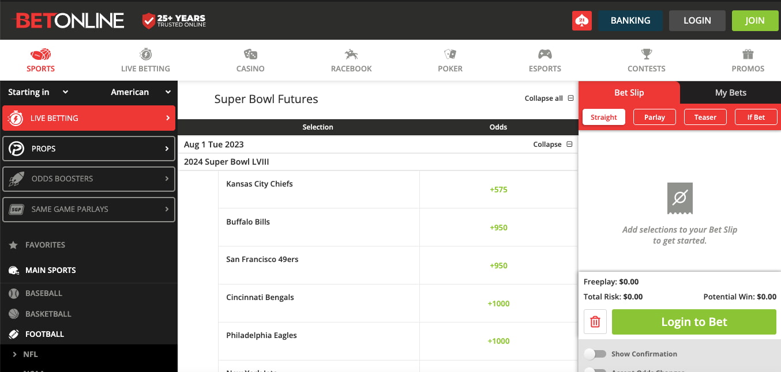This screenshot has width=781, height=372.
Task: Select the Straight bet type
Action: click(603, 117)
